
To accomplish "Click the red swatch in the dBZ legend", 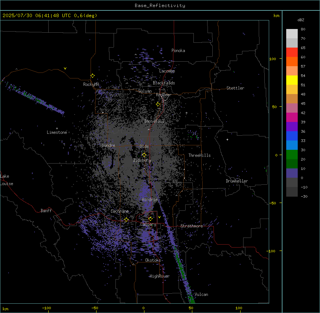I will tap(292, 52).
